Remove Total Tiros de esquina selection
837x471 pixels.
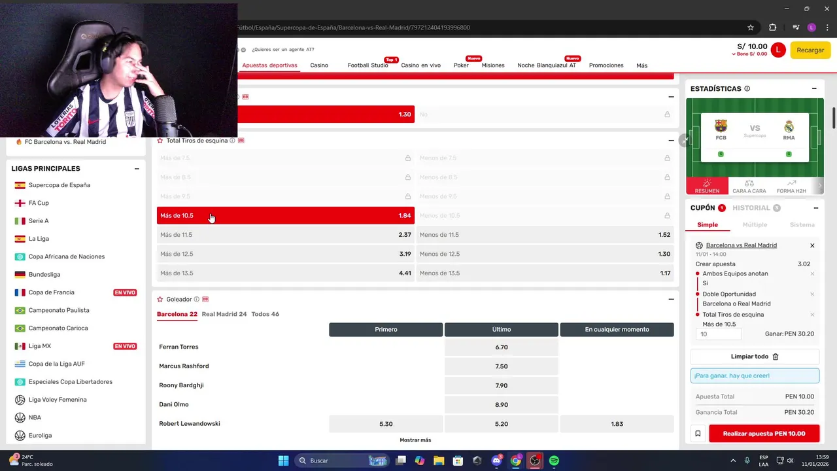click(x=812, y=315)
